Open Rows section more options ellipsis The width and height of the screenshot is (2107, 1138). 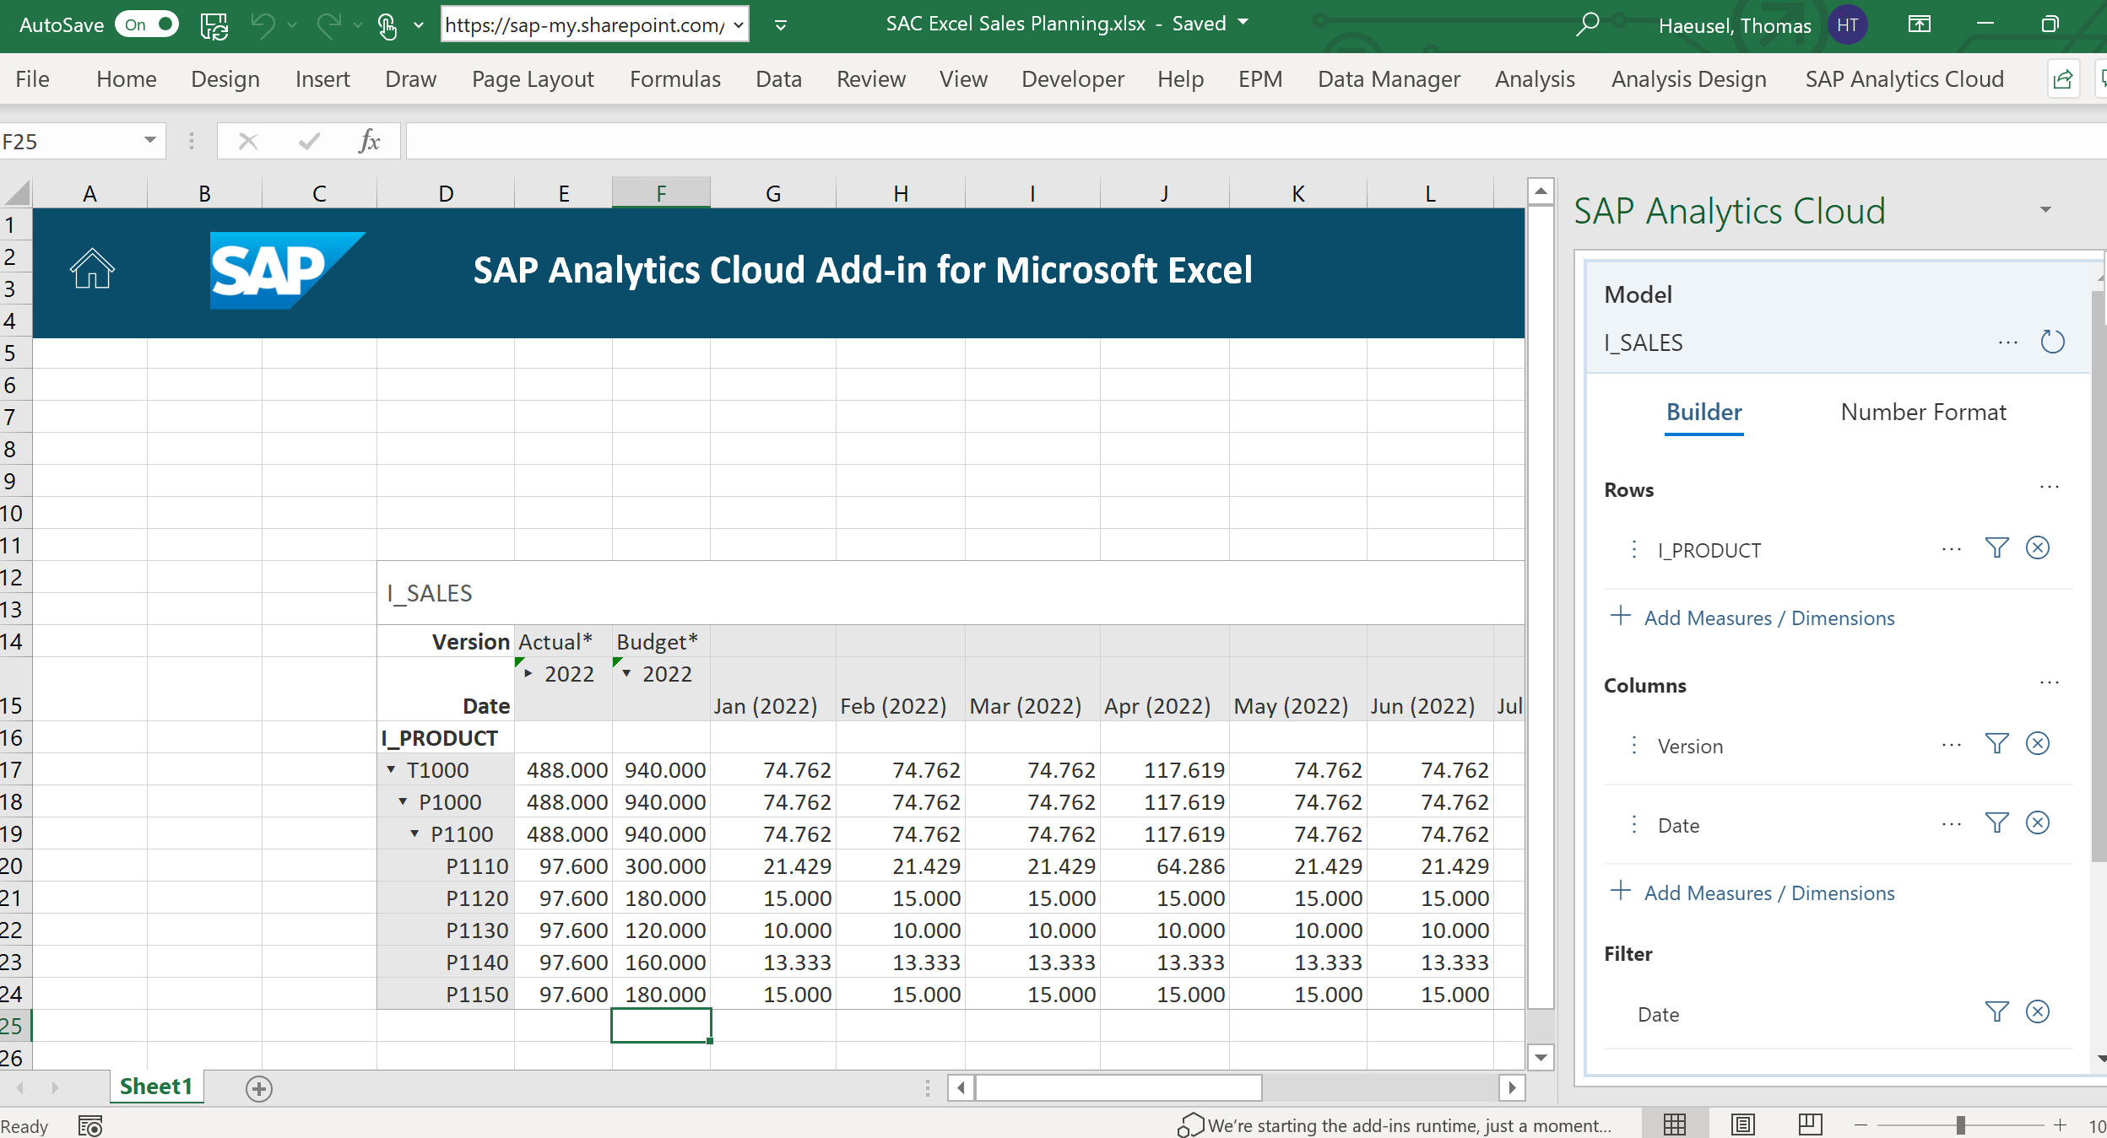pyautogui.click(x=2050, y=487)
